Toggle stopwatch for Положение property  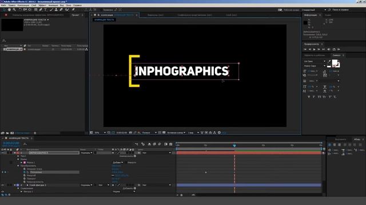point(25,172)
